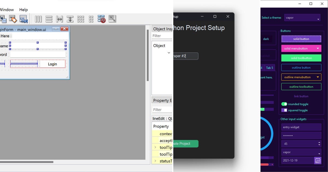This screenshot has width=328, height=172.
Task: Select the Edit Tab Order tool
Action: click(24, 19)
